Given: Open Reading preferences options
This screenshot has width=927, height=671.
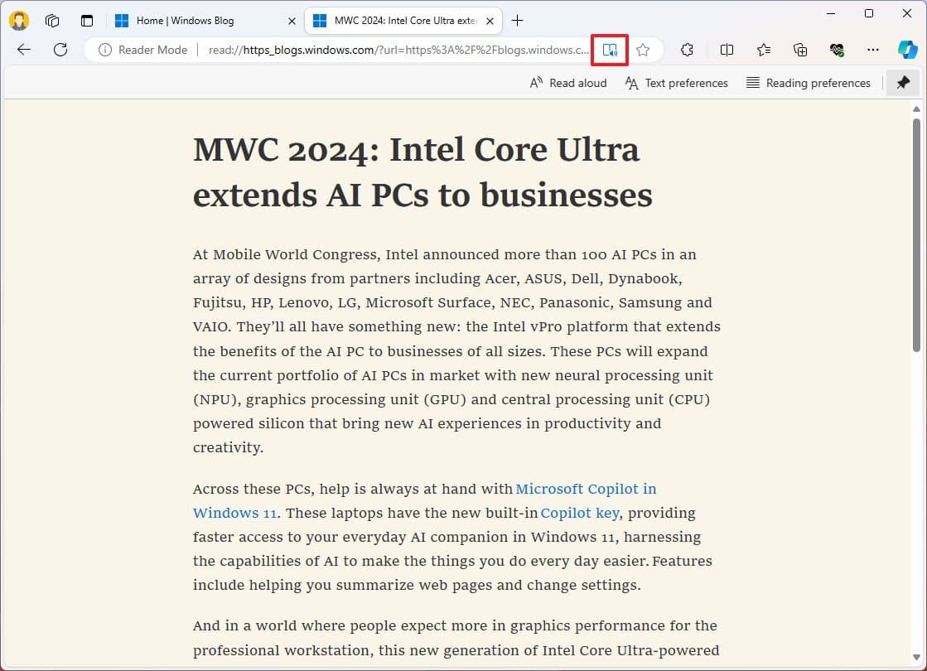Looking at the screenshot, I should tap(809, 83).
